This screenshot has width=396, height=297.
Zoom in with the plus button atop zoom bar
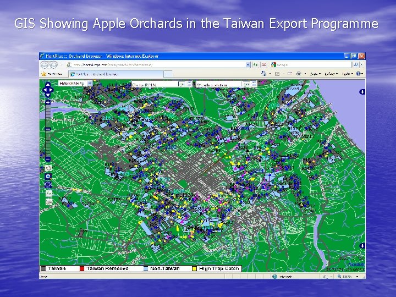48,102
